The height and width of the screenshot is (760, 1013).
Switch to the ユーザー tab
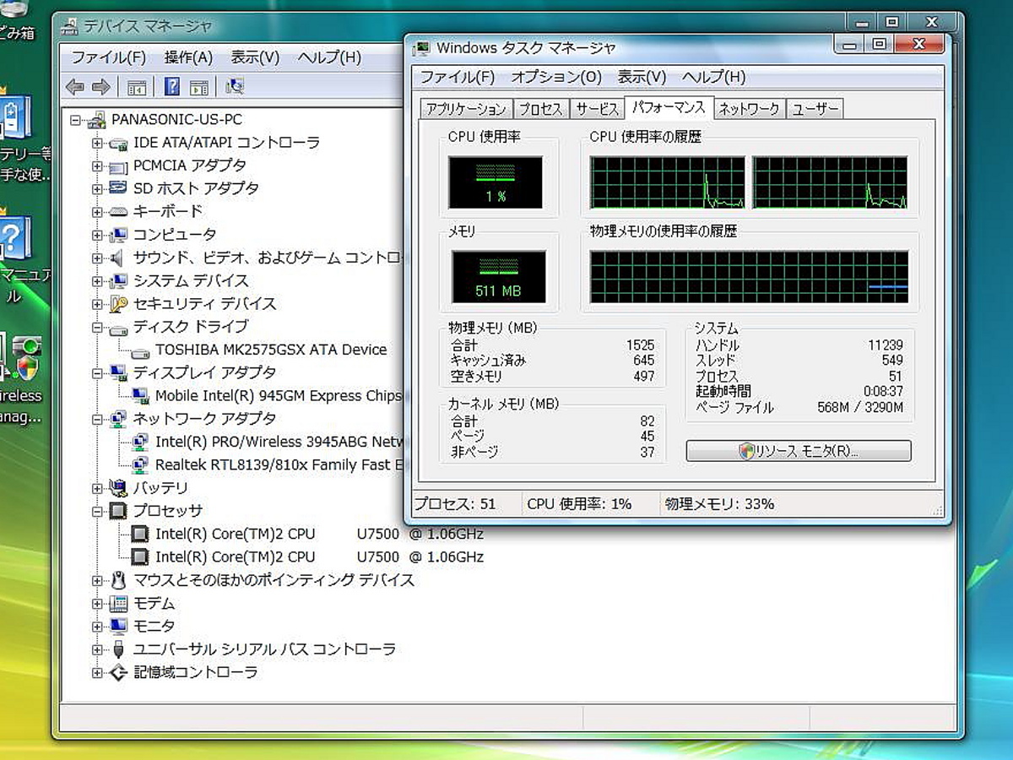pos(815,109)
